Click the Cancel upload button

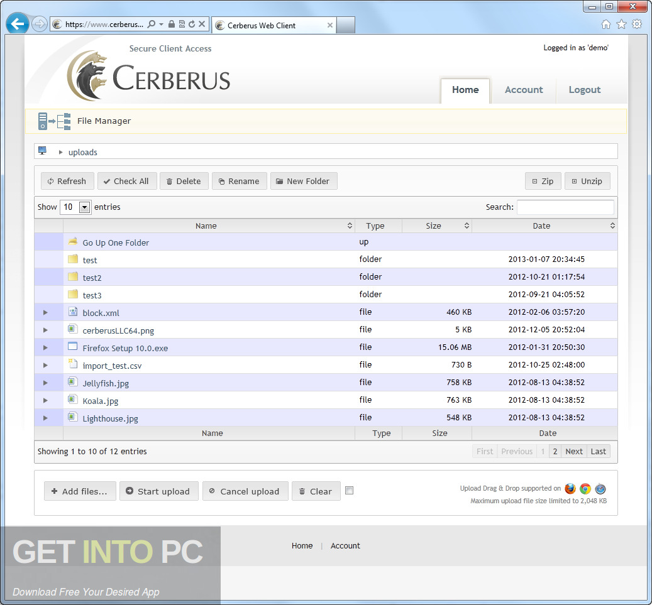[x=245, y=491]
